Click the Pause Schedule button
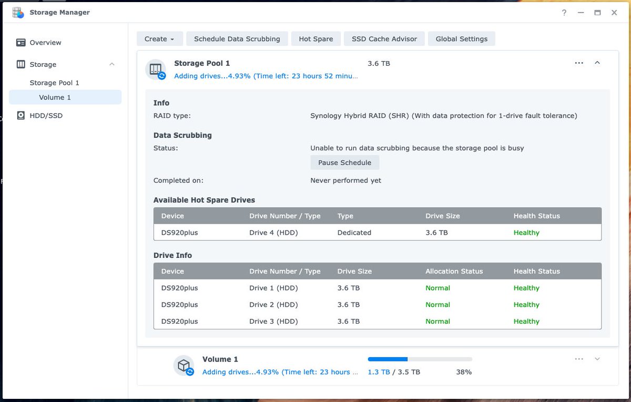 pyautogui.click(x=344, y=162)
